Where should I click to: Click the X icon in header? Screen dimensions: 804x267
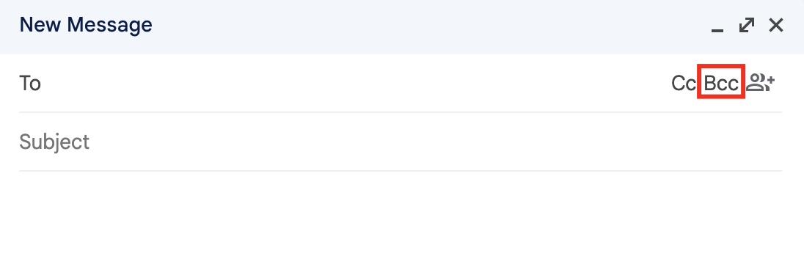(x=776, y=25)
